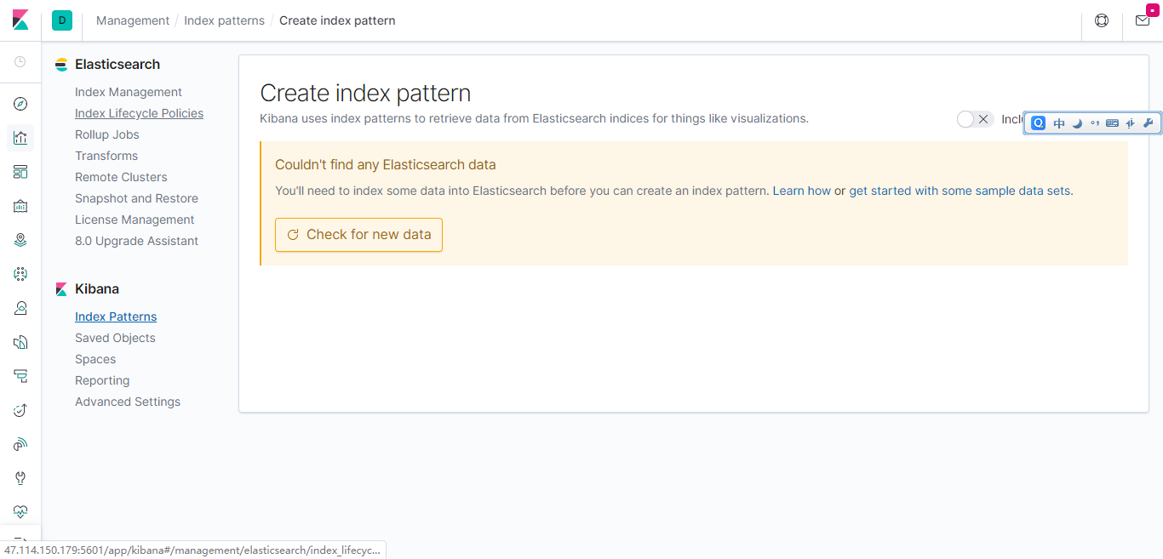Open the Canvas icon in sidebar
The image size is (1163, 559).
pyautogui.click(x=20, y=206)
